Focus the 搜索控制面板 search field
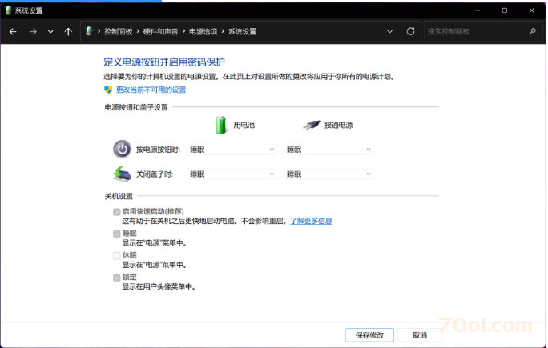The height and width of the screenshot is (348, 548). coord(484,32)
